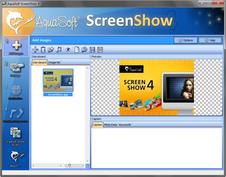The height and width of the screenshot is (177, 226).
Task: Open the Keywords tab
Action: pos(125,125)
